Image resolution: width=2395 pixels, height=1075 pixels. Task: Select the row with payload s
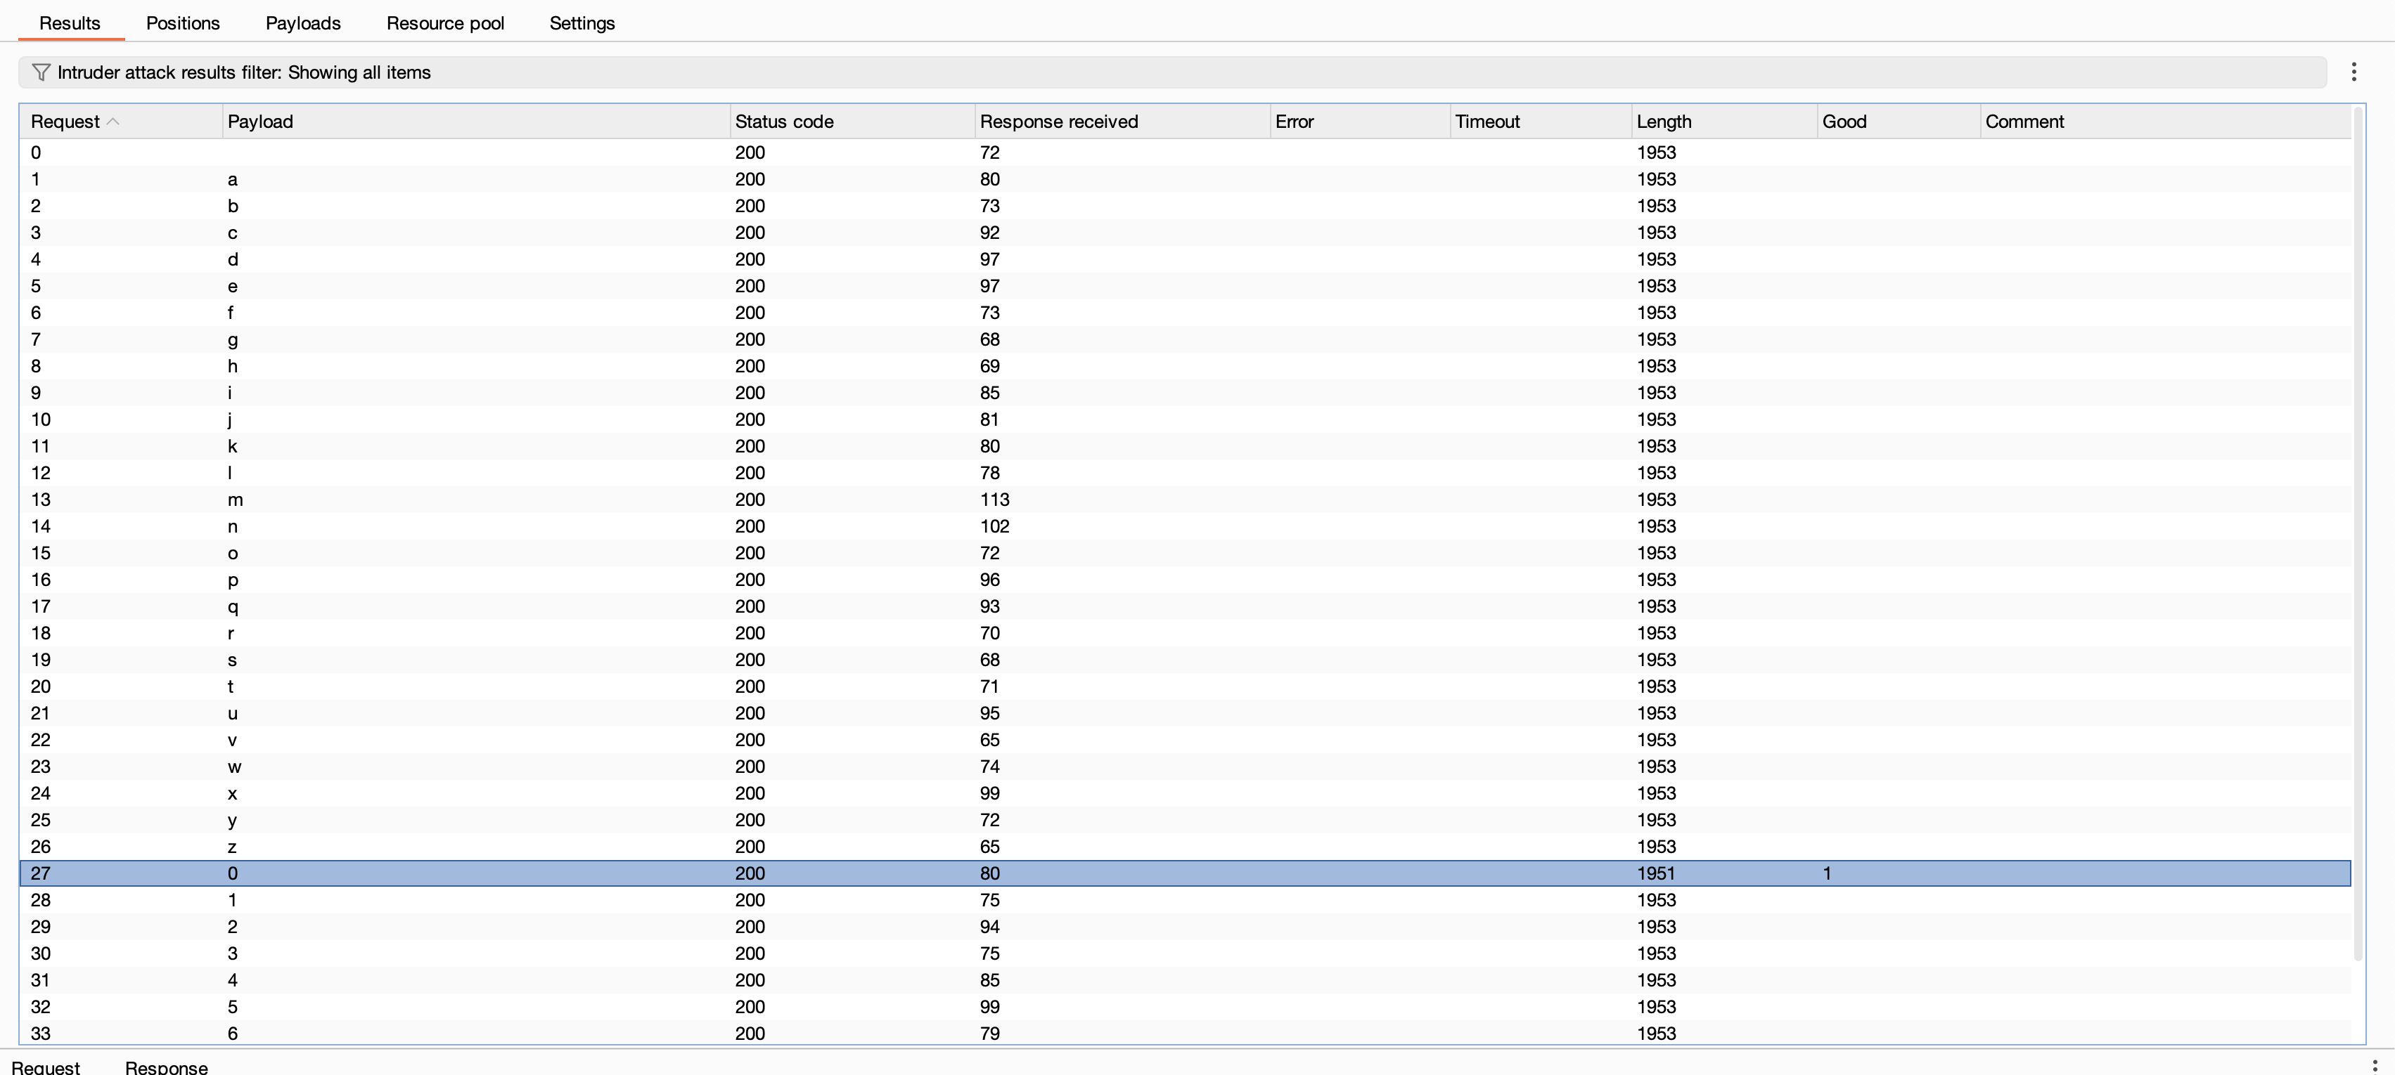pyautogui.click(x=1186, y=660)
